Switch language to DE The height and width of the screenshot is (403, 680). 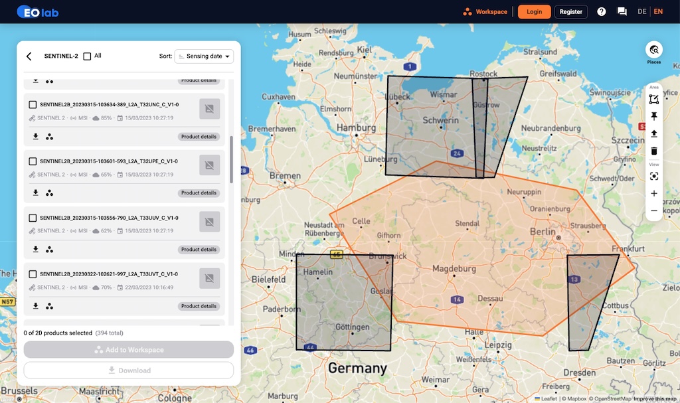[641, 11]
